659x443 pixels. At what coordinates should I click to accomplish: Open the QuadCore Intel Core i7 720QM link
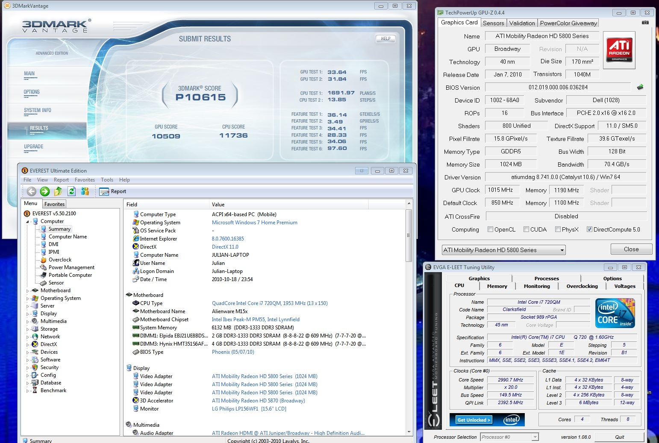pos(270,303)
